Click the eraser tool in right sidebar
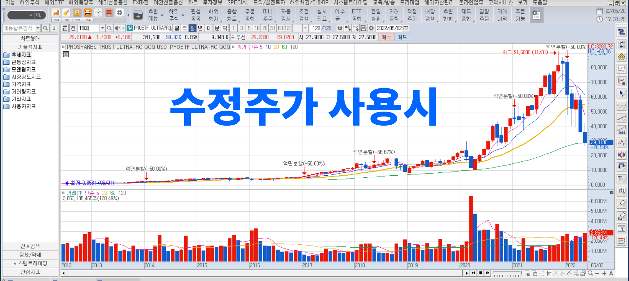Screen dimensions: 629x281 (x=621, y=204)
